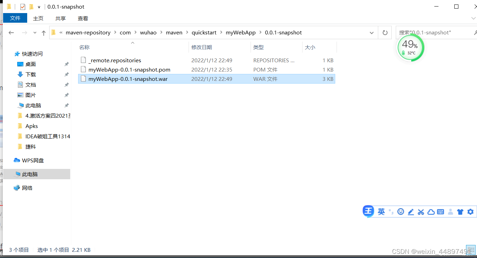Open the recent locations dropdown arrow
This screenshot has height=258, width=477.
35,33
